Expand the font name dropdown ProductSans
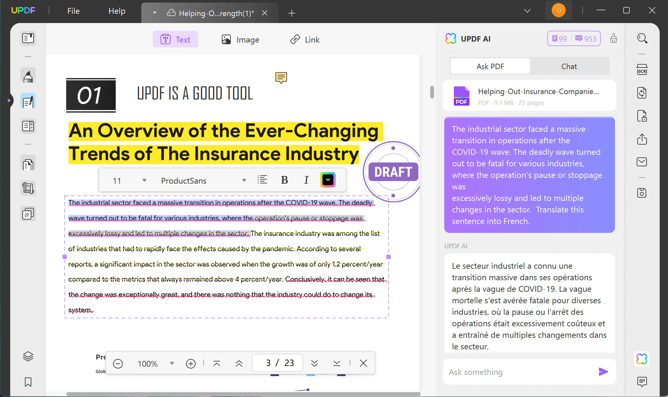Viewport: 668px width, 397px height. tap(244, 180)
